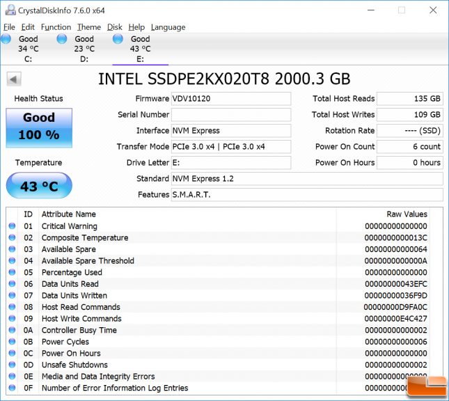449x401 pixels.
Task: Select drive C: status tab
Action: [x=28, y=49]
